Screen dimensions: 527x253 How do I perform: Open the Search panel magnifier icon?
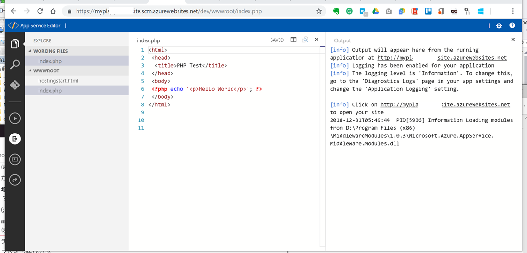tap(15, 64)
